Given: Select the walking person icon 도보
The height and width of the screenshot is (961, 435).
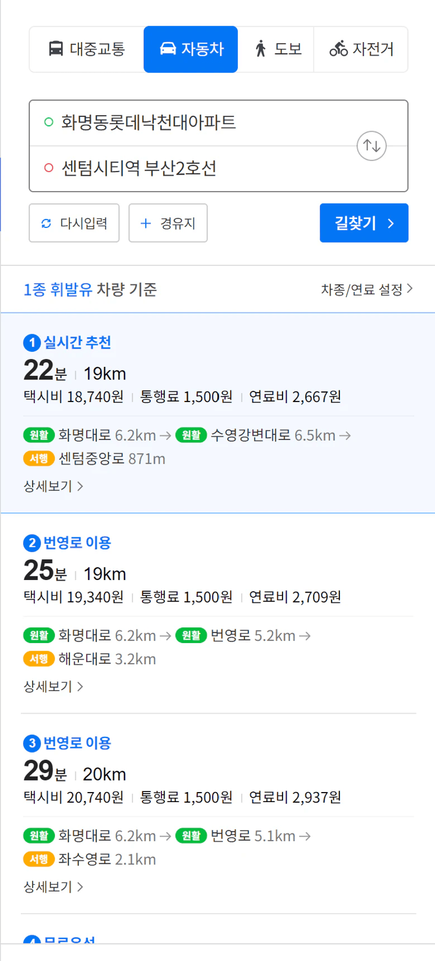Looking at the screenshot, I should [260, 48].
